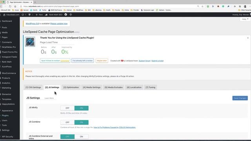Open Fluent Forms Pro in the sidebar

(10, 52)
